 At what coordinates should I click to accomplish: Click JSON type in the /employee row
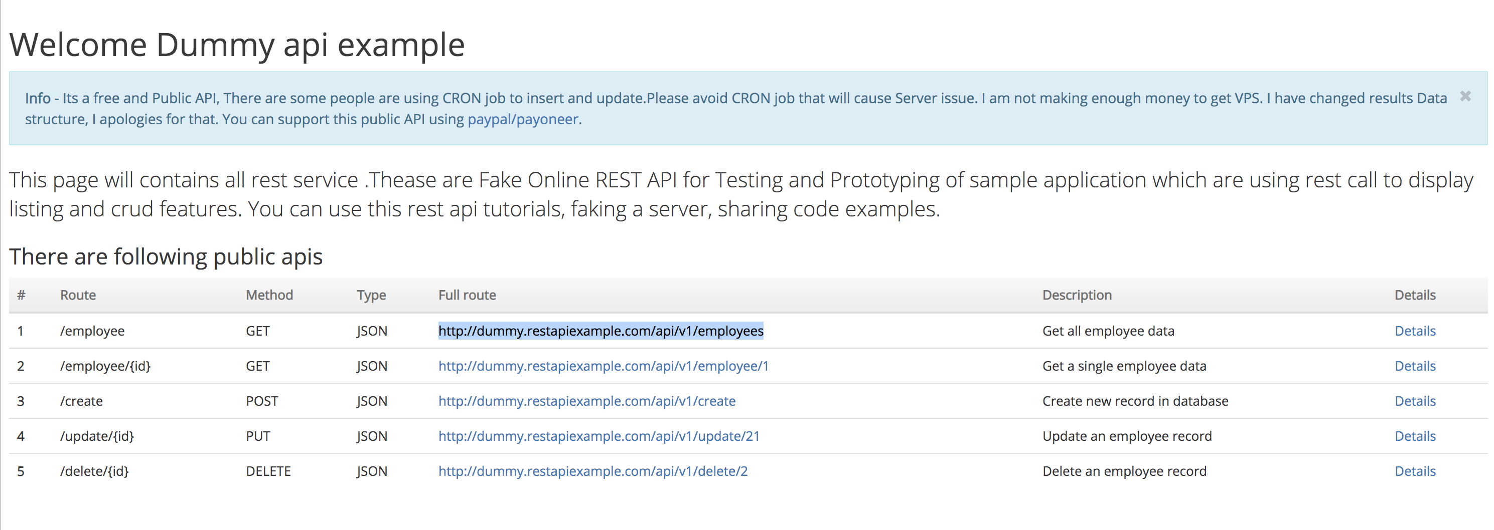[372, 331]
